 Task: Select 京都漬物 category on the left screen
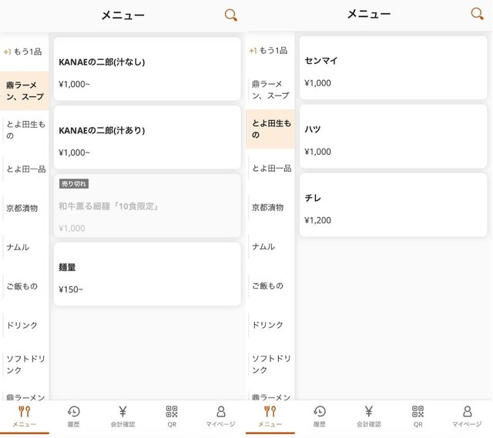click(x=23, y=208)
